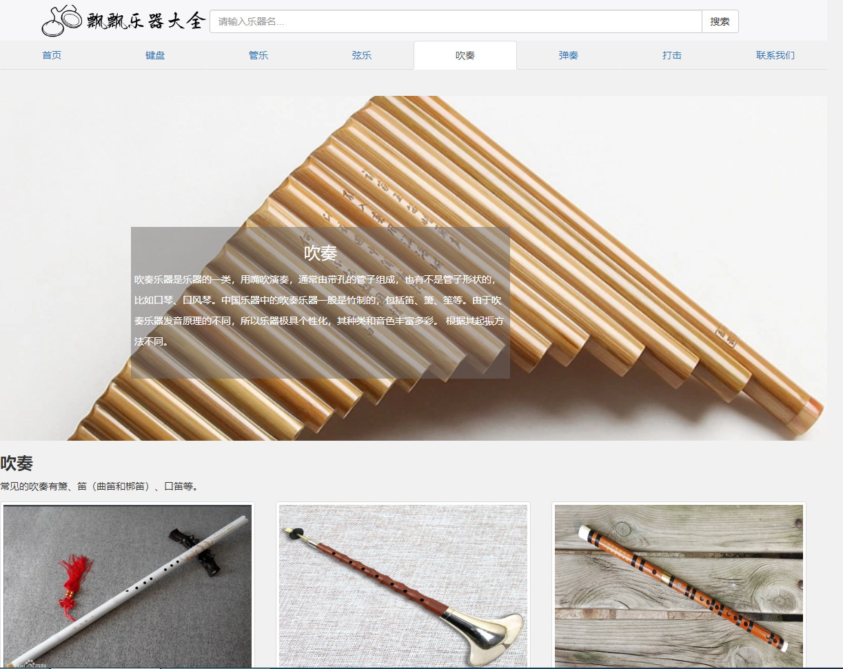Viewport: 843px width, 669px height.
Task: Switch to the 管乐 tab
Action: pyautogui.click(x=258, y=55)
